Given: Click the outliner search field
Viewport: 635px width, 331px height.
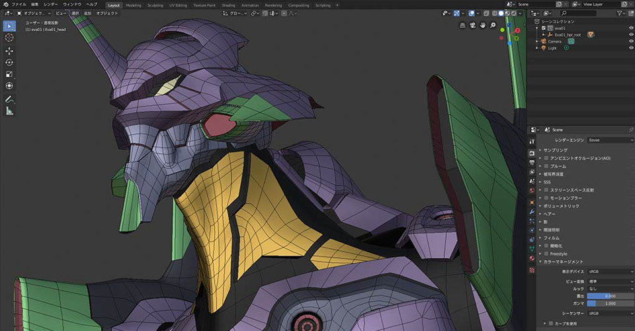Looking at the screenshot, I should (x=578, y=13).
